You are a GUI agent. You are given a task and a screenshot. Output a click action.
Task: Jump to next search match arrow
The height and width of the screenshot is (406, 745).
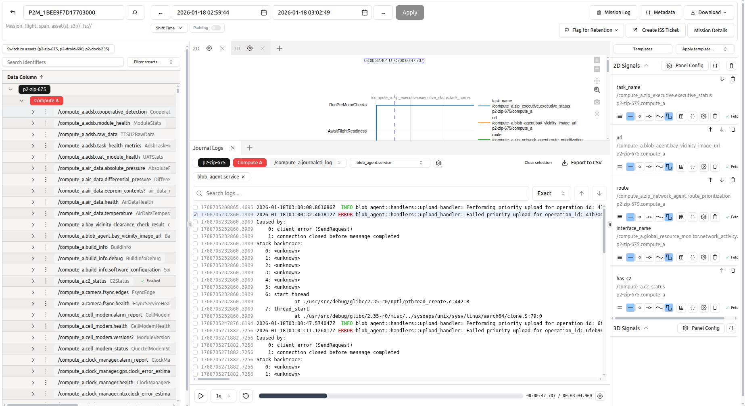coord(599,193)
